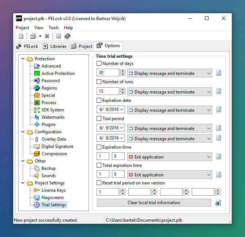Screen dimensions: 245x237
Task: Click icon beside Clear local trial information
Action: coord(218,203)
